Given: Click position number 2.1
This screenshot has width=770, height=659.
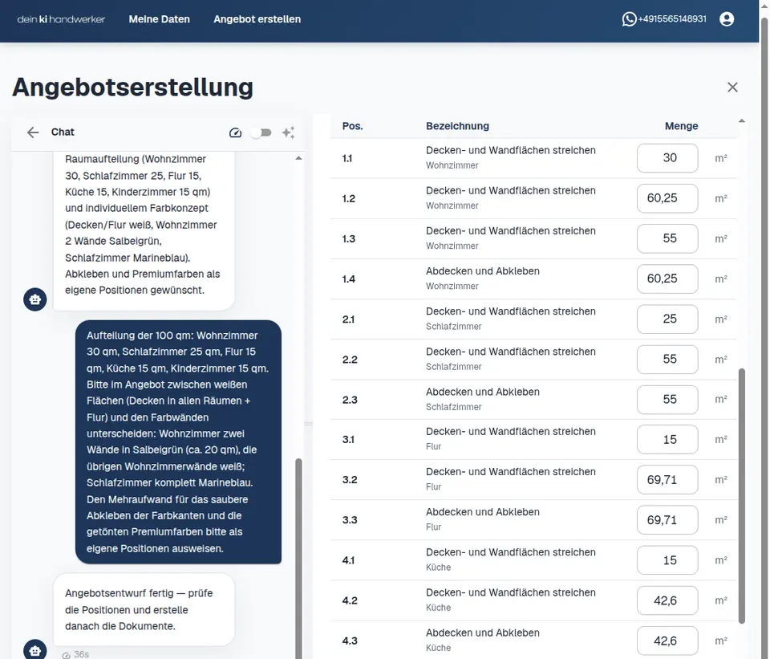Looking at the screenshot, I should click(x=348, y=319).
